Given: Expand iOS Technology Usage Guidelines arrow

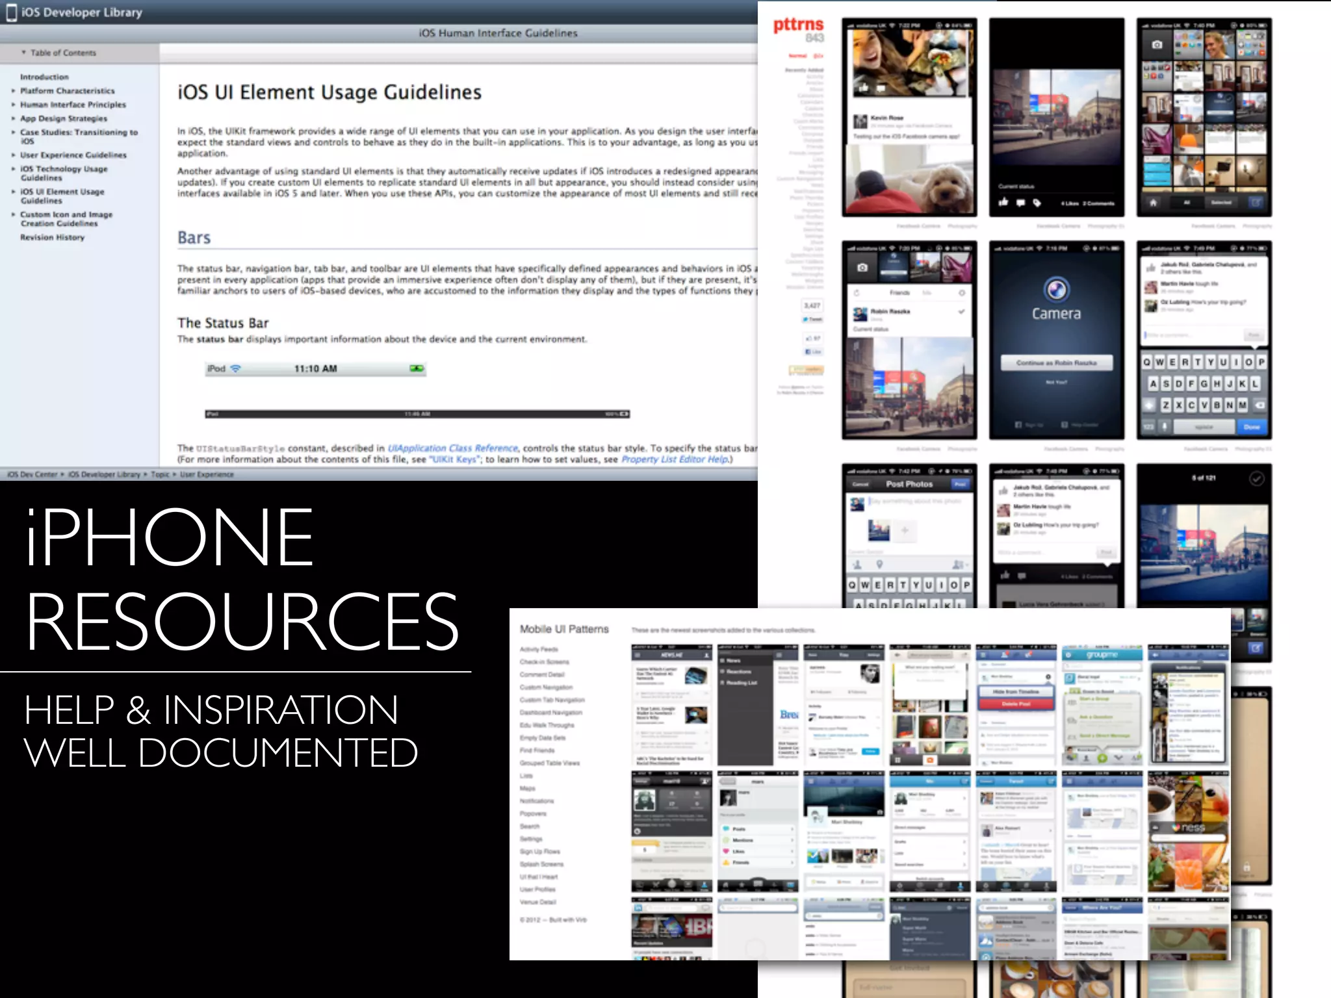Looking at the screenshot, I should tap(13, 169).
